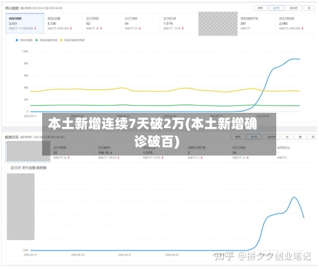
Task: Click the red up arrow under 5,126
Action: click(71, 29)
